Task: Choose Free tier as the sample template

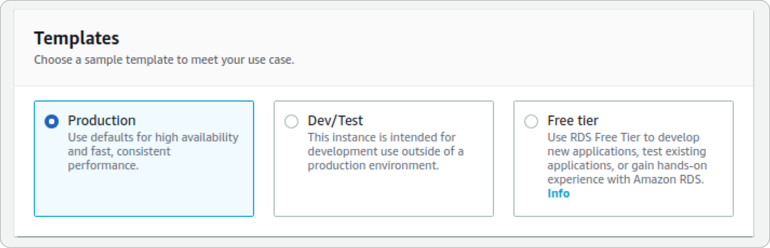Action: (x=530, y=121)
